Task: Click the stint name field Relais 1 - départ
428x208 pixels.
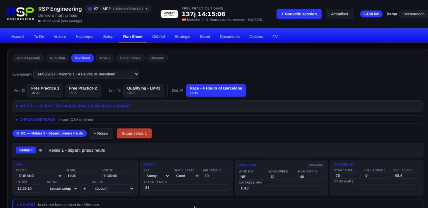Action: pyautogui.click(x=232, y=150)
